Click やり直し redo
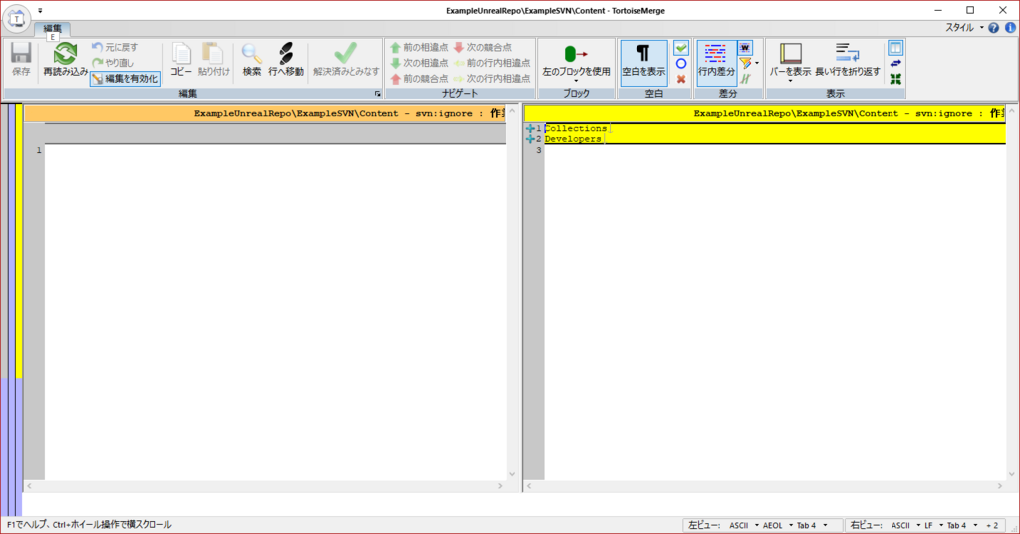Viewport: 1020px width, 534px height. tap(114, 63)
